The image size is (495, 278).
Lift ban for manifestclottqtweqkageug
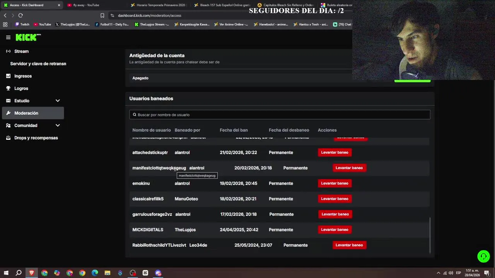(349, 168)
